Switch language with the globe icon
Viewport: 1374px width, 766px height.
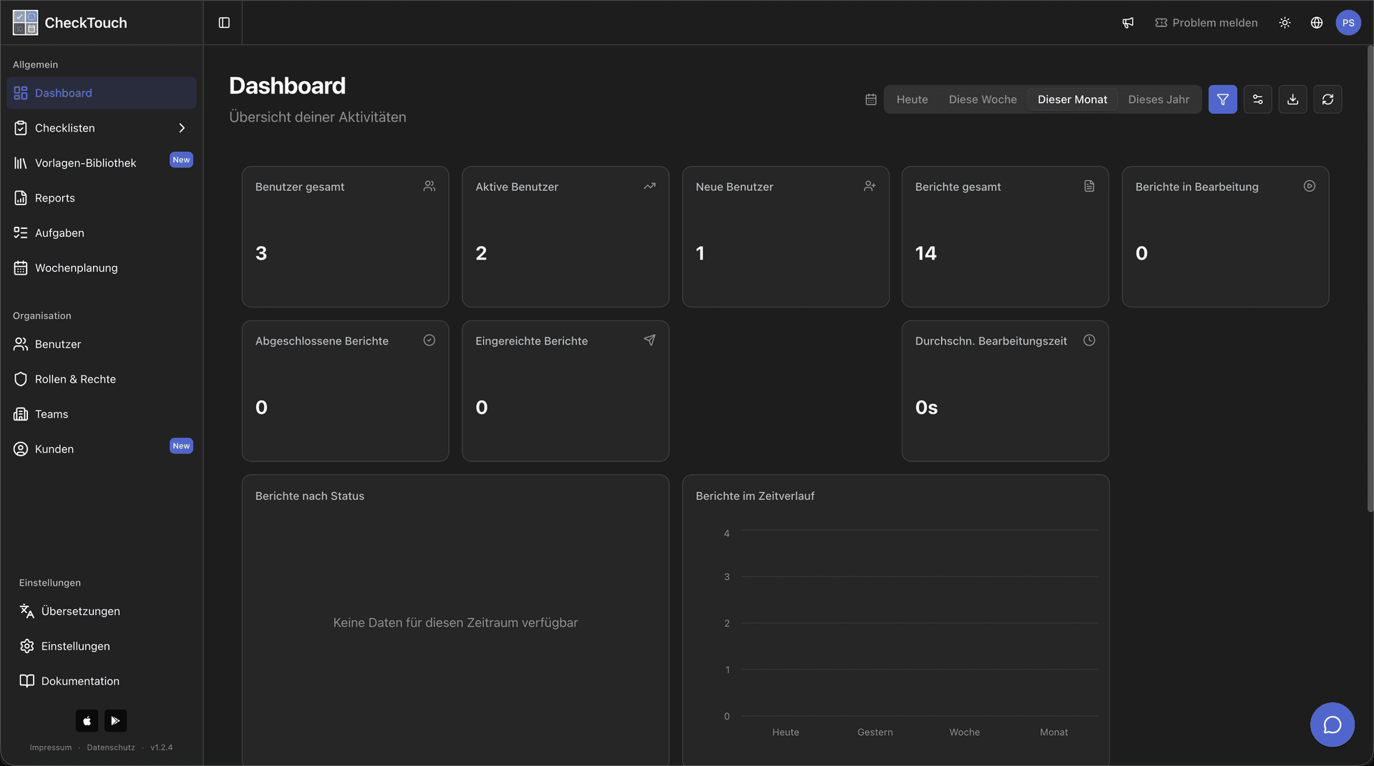pos(1316,22)
